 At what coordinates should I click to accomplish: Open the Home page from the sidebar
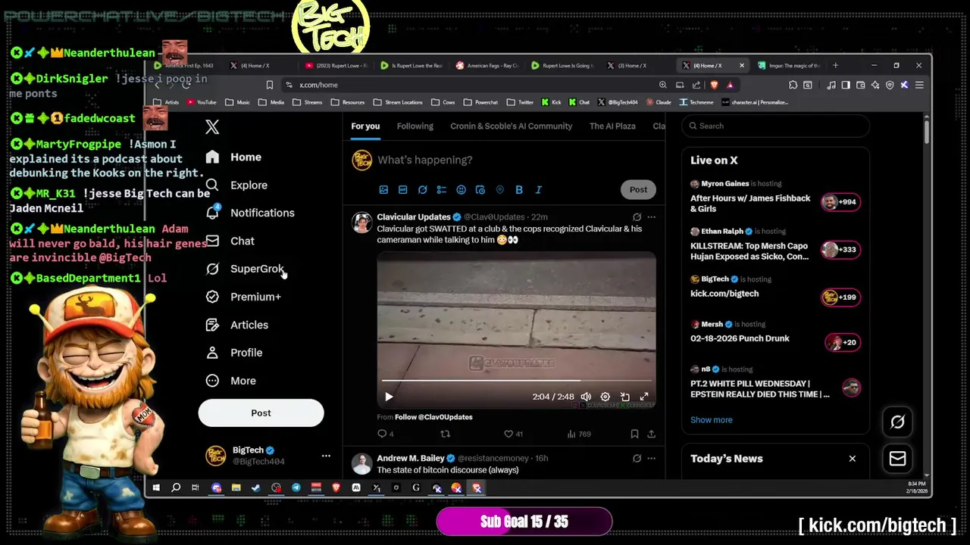click(x=233, y=157)
